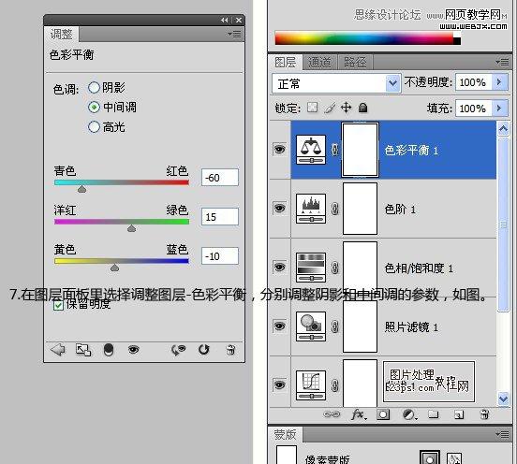Viewport: 517px width, 464px height.
Task: Click link icon on 色相/饱和度 1 layer
Action: (x=334, y=268)
